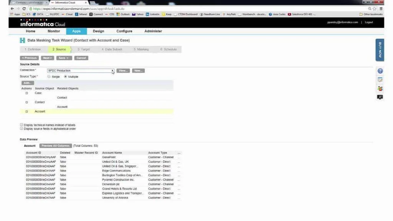This screenshot has width=393, height=221.
Task: Click Preview All Columns button
Action: pos(55,145)
